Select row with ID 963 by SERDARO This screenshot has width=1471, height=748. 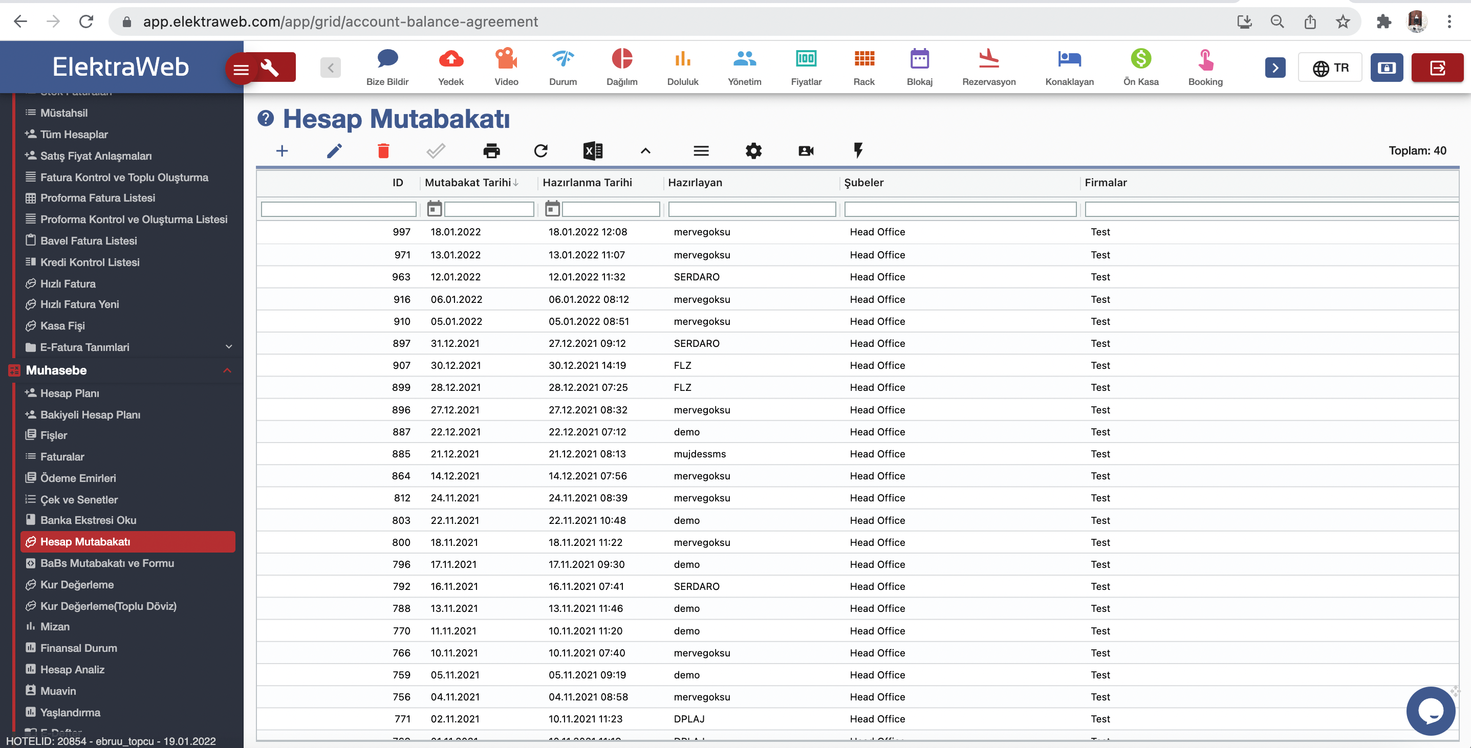(x=857, y=277)
